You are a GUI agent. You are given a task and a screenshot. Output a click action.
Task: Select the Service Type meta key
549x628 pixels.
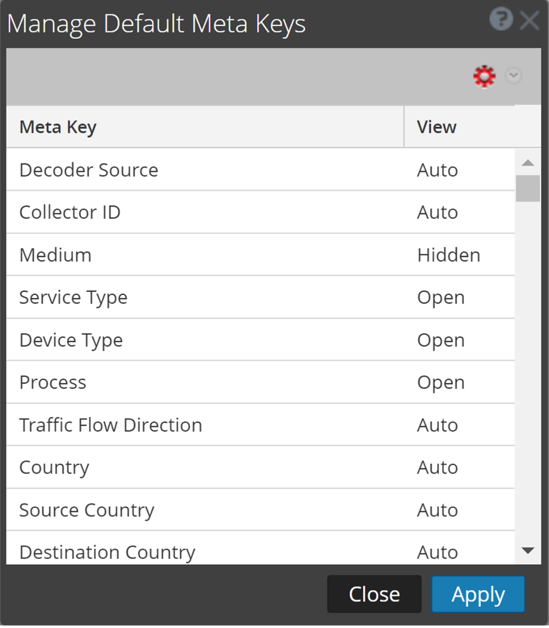click(x=73, y=297)
